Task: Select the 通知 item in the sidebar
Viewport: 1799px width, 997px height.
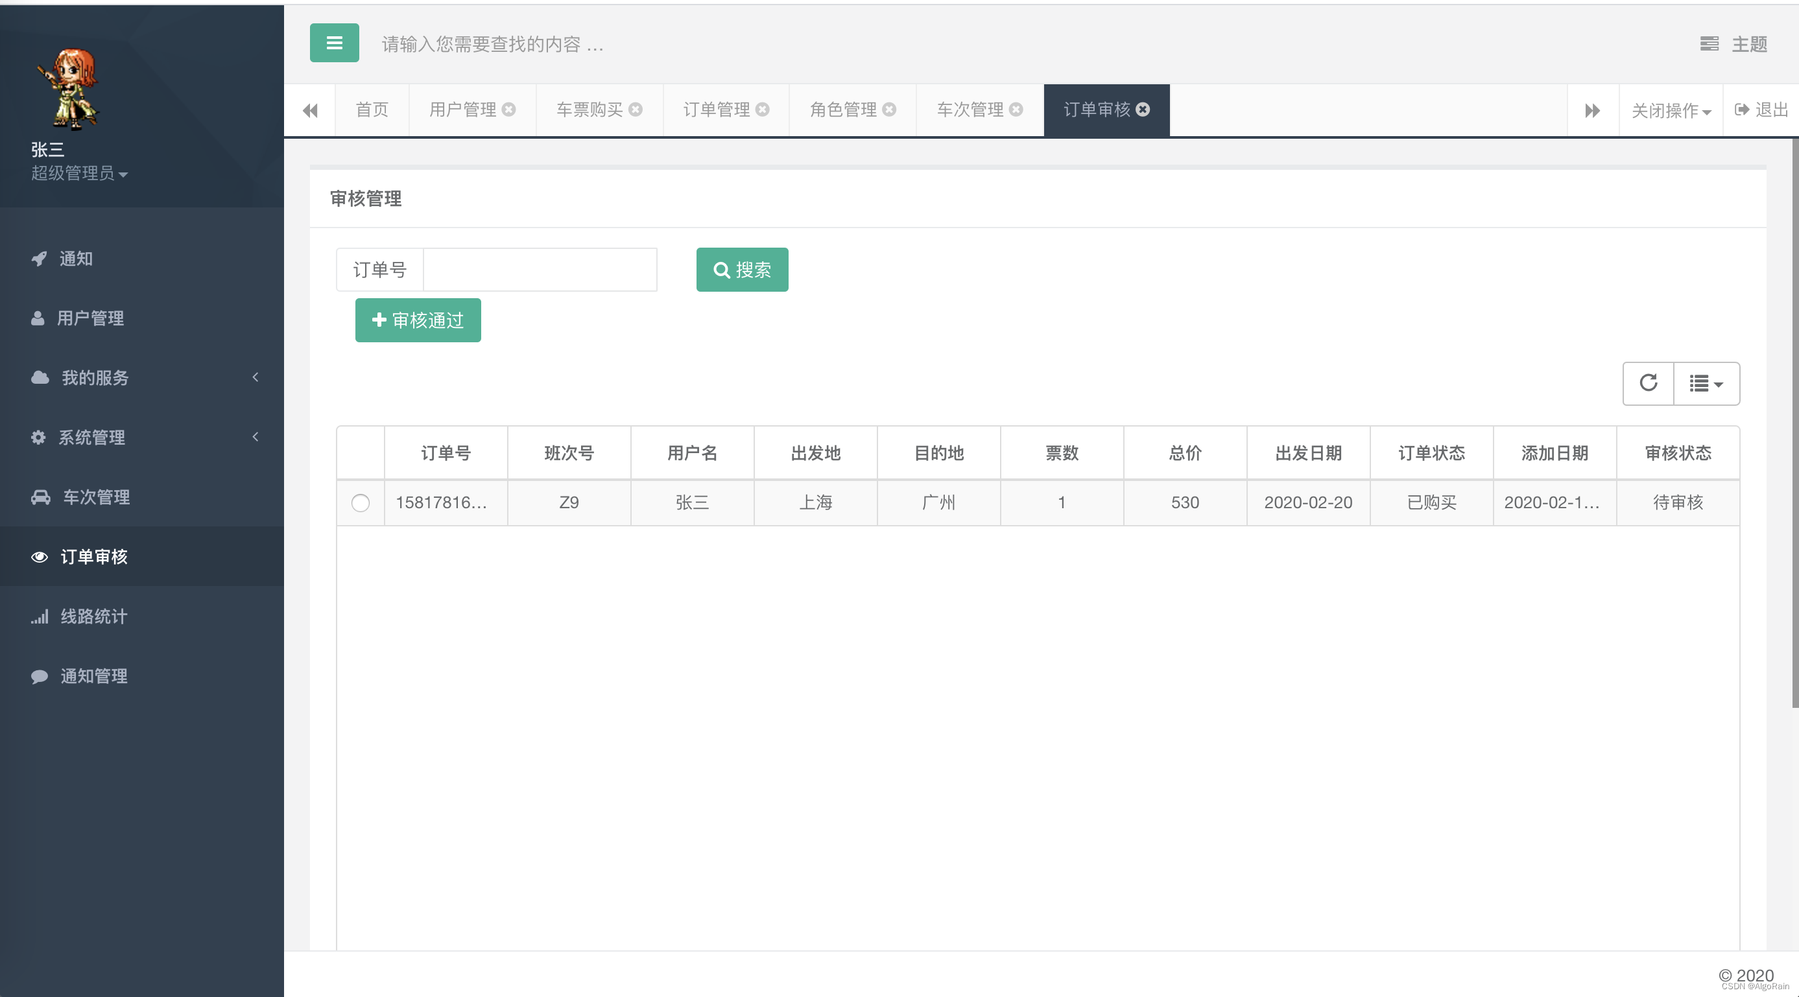Action: [x=75, y=259]
